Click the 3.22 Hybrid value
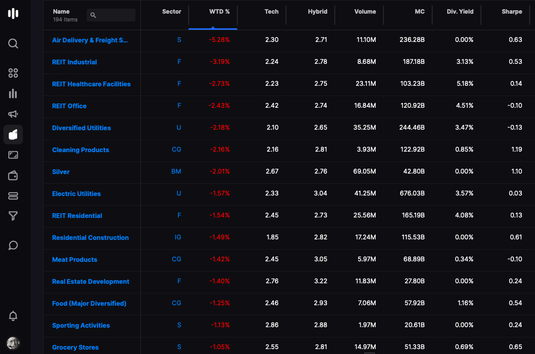 [321, 281]
